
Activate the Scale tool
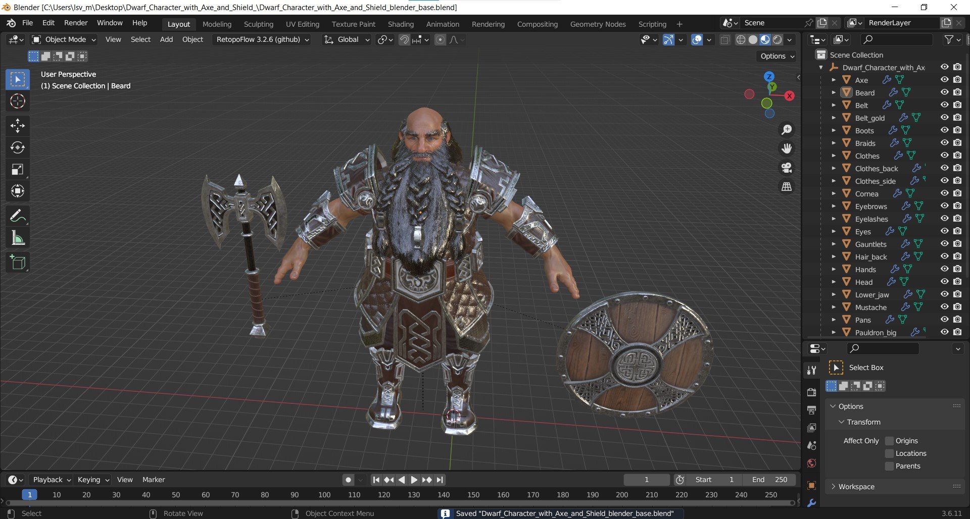click(x=18, y=170)
